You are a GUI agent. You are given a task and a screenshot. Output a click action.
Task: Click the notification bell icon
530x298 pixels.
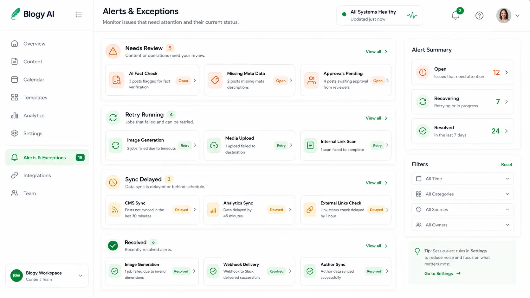click(455, 15)
